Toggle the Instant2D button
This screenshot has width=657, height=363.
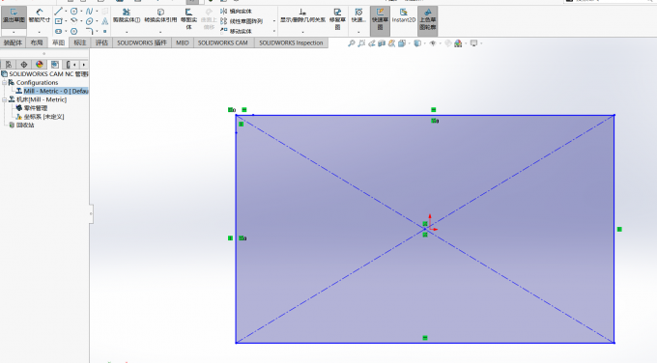pos(404,15)
